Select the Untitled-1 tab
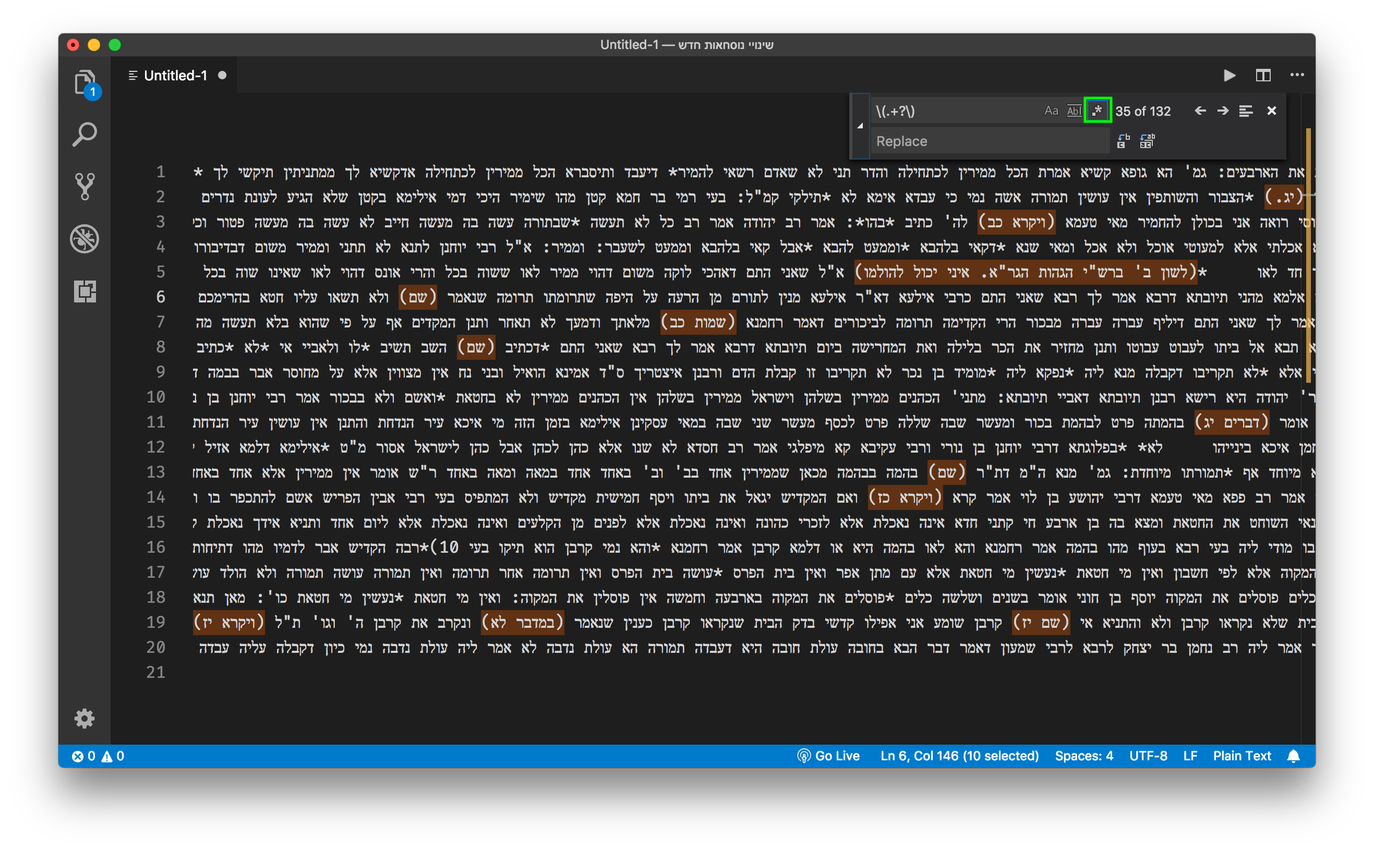Image resolution: width=1374 pixels, height=851 pixels. point(176,75)
